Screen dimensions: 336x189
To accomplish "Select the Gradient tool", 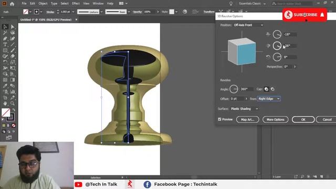I will point(13,80).
